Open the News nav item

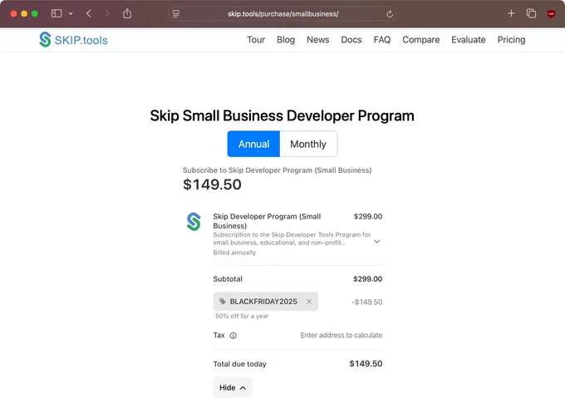point(317,40)
